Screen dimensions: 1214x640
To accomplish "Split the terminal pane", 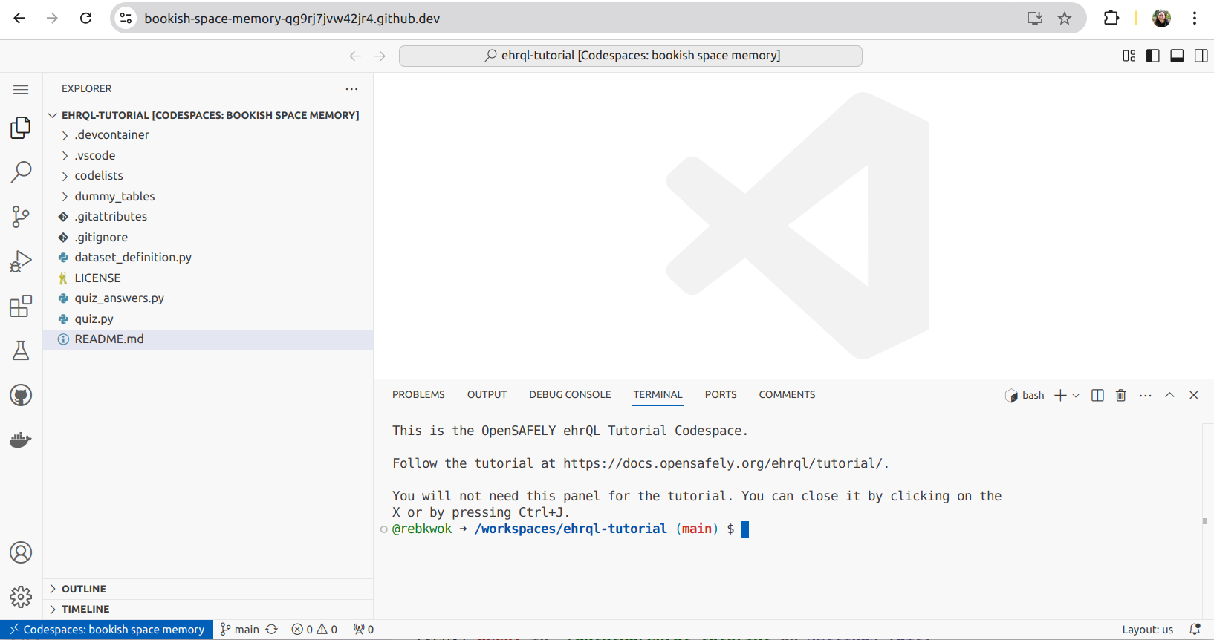I will click(x=1097, y=395).
